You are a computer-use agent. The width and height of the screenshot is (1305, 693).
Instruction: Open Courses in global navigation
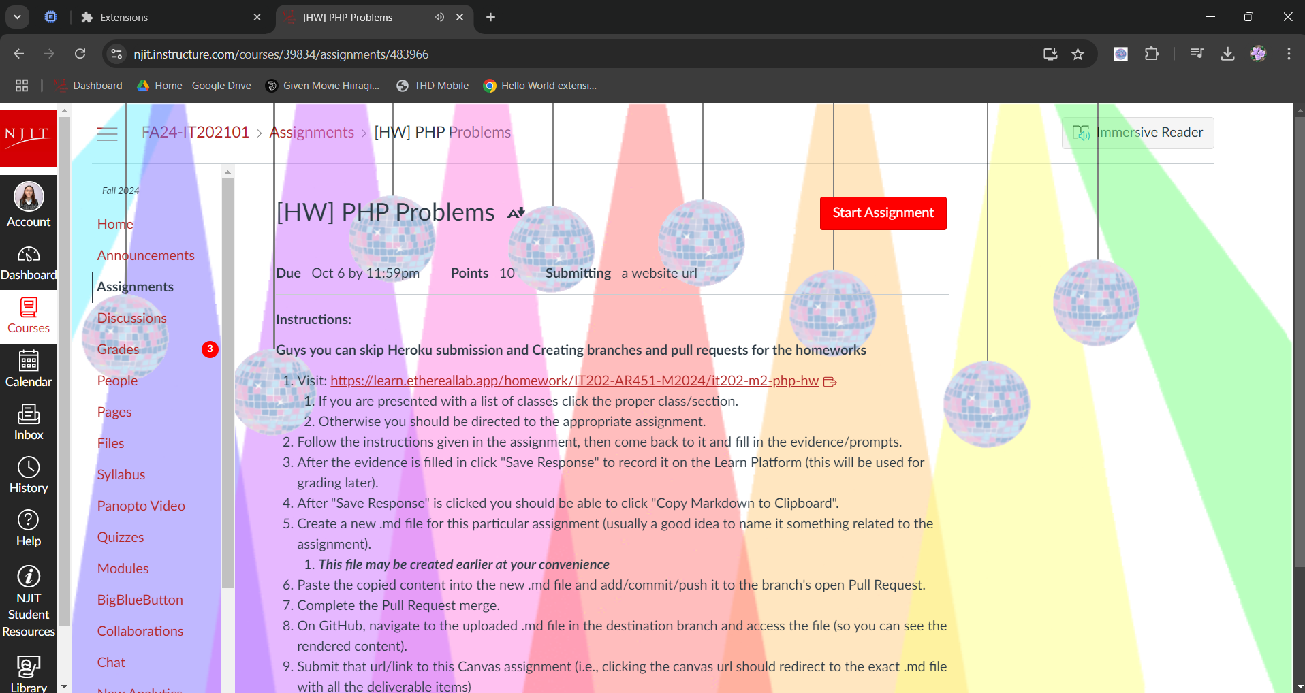29,317
